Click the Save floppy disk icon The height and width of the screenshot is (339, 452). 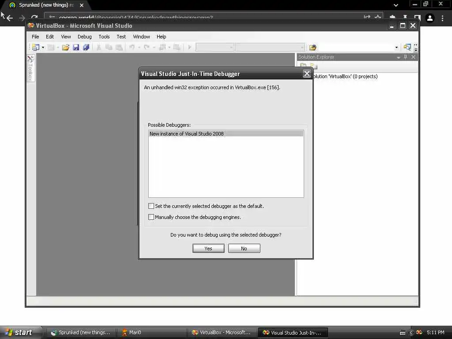[76, 47]
